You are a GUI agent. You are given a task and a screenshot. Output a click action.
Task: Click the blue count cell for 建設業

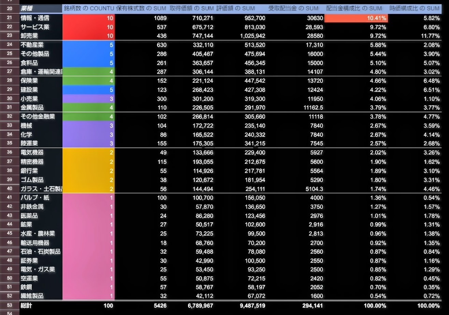pyautogui.click(x=89, y=90)
